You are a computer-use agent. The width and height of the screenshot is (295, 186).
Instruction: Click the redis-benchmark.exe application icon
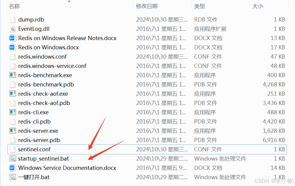(x=13, y=75)
